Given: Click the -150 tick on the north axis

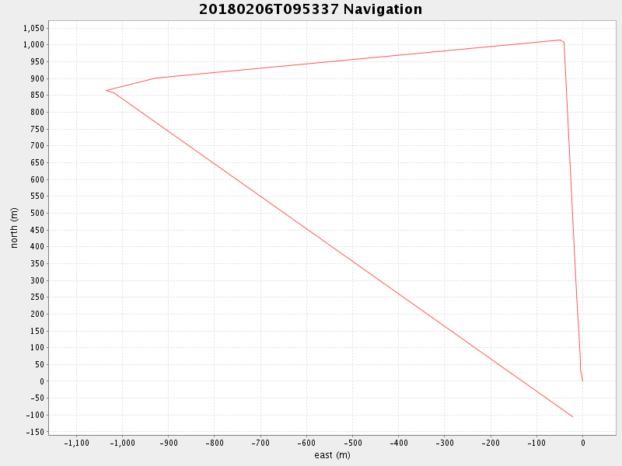Looking at the screenshot, I should tap(36, 432).
